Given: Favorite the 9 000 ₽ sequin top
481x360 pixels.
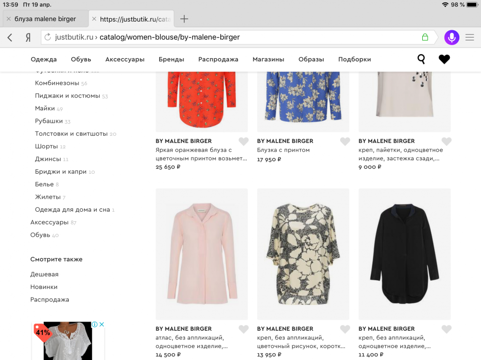Looking at the screenshot, I should pyautogui.click(x=446, y=141).
